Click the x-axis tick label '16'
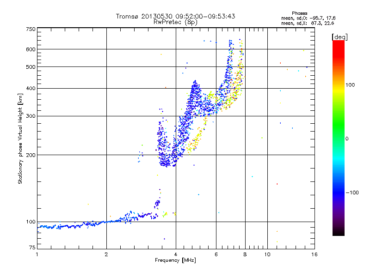 314,254
